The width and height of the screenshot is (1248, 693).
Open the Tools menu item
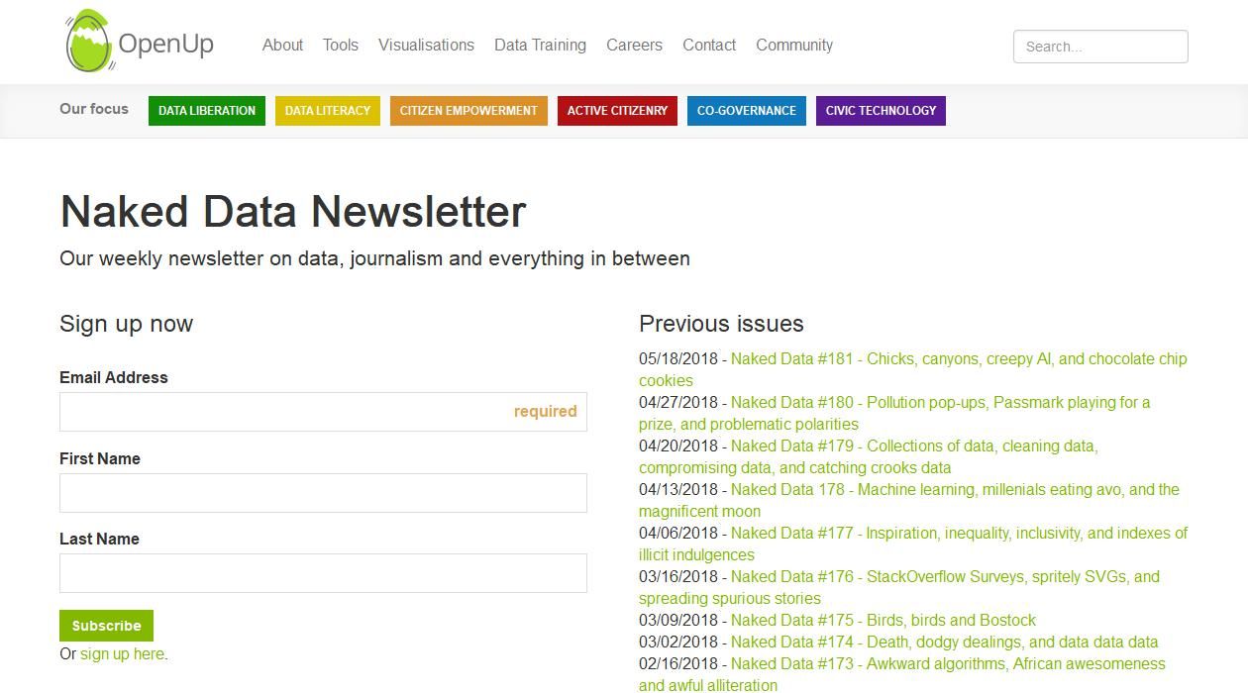[341, 46]
